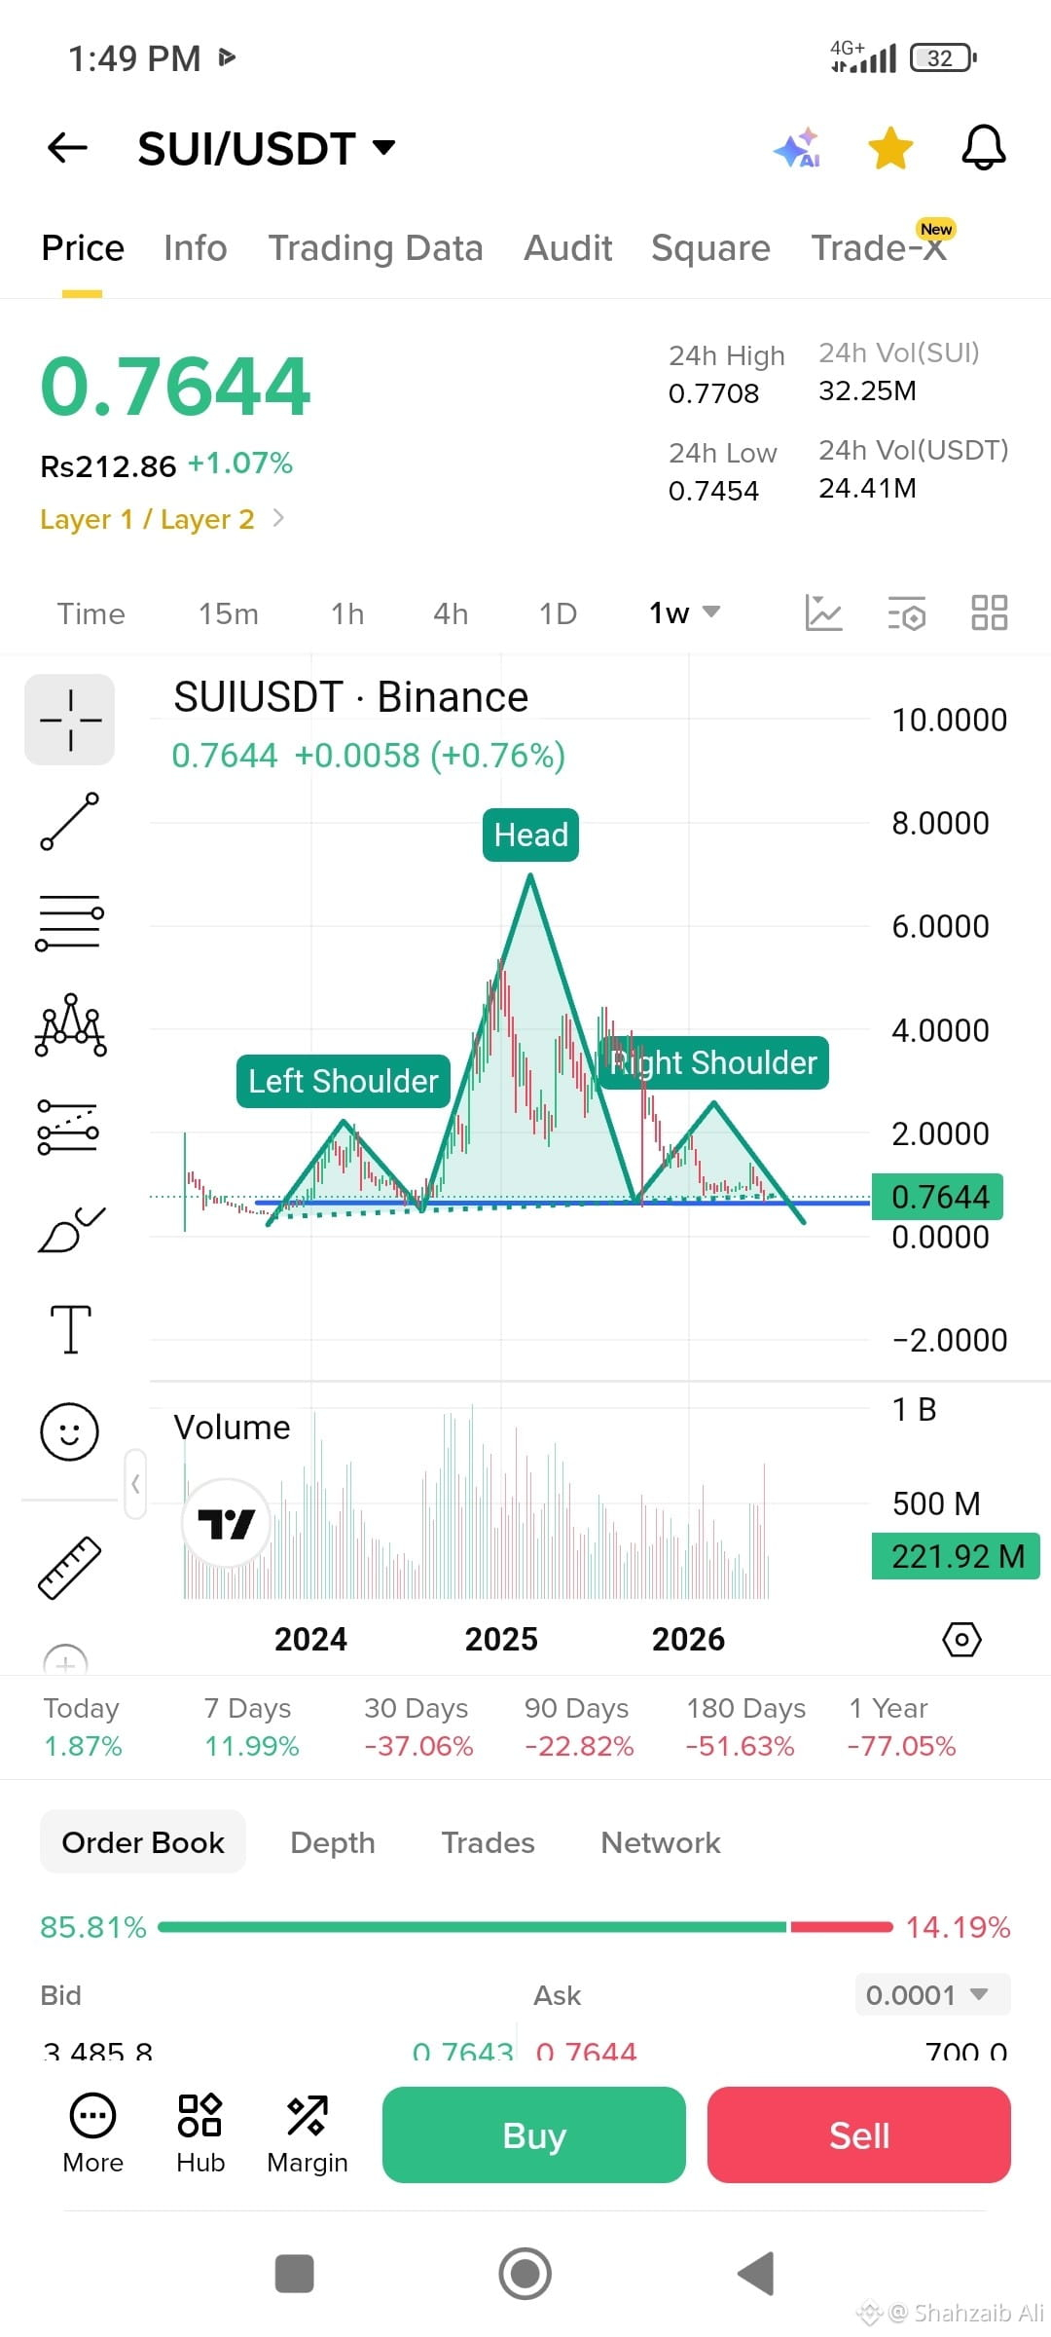Image resolution: width=1051 pixels, height=2337 pixels.
Task: Open chart settings list icon
Action: tap(907, 613)
